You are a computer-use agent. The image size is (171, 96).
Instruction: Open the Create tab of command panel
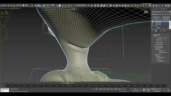[153, 9]
